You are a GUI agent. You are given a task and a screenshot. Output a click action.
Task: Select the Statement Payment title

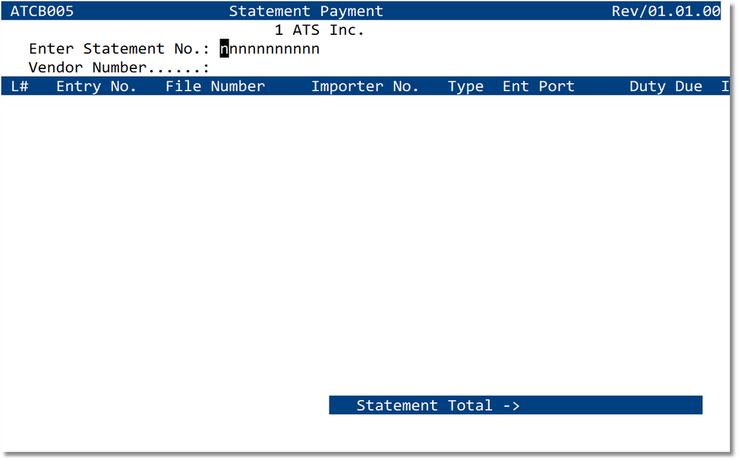[x=306, y=11]
